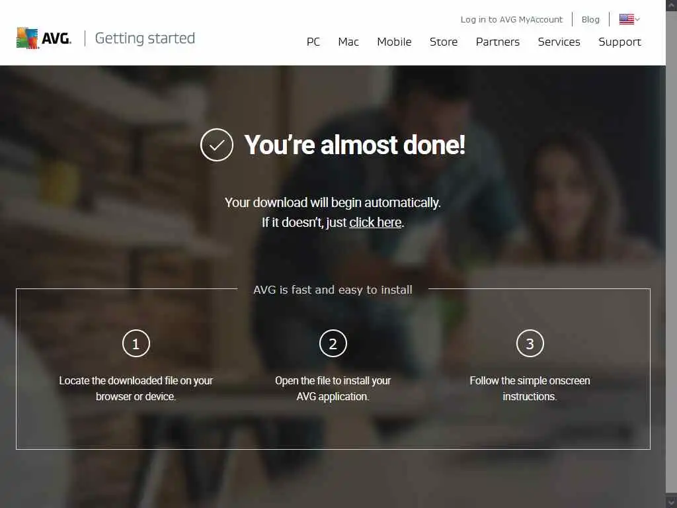Click 'Open the file to install' step text
This screenshot has width=677, height=508.
click(x=333, y=388)
